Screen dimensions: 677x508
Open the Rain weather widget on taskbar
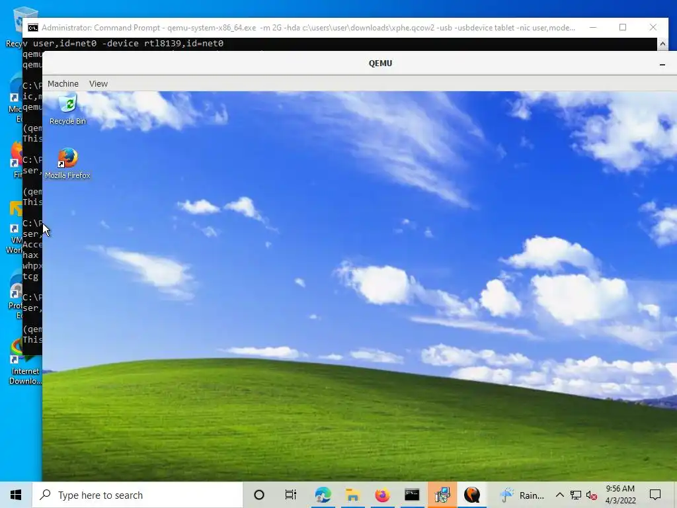tap(522, 495)
